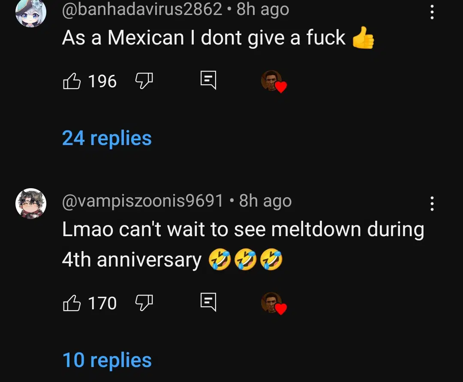463x382 pixels.
Task: Dislike the vampiszoonis9691 comment
Action: click(144, 303)
